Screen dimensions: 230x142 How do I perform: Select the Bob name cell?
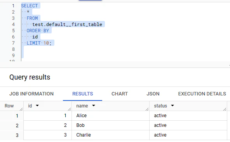[111, 125]
